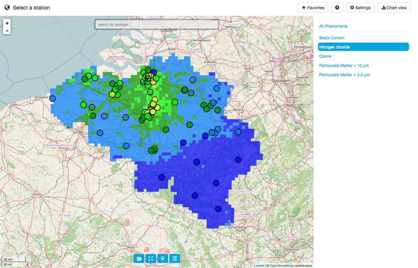
Task: Select Particulate Matter < 2.5 µm
Action: pyautogui.click(x=344, y=75)
